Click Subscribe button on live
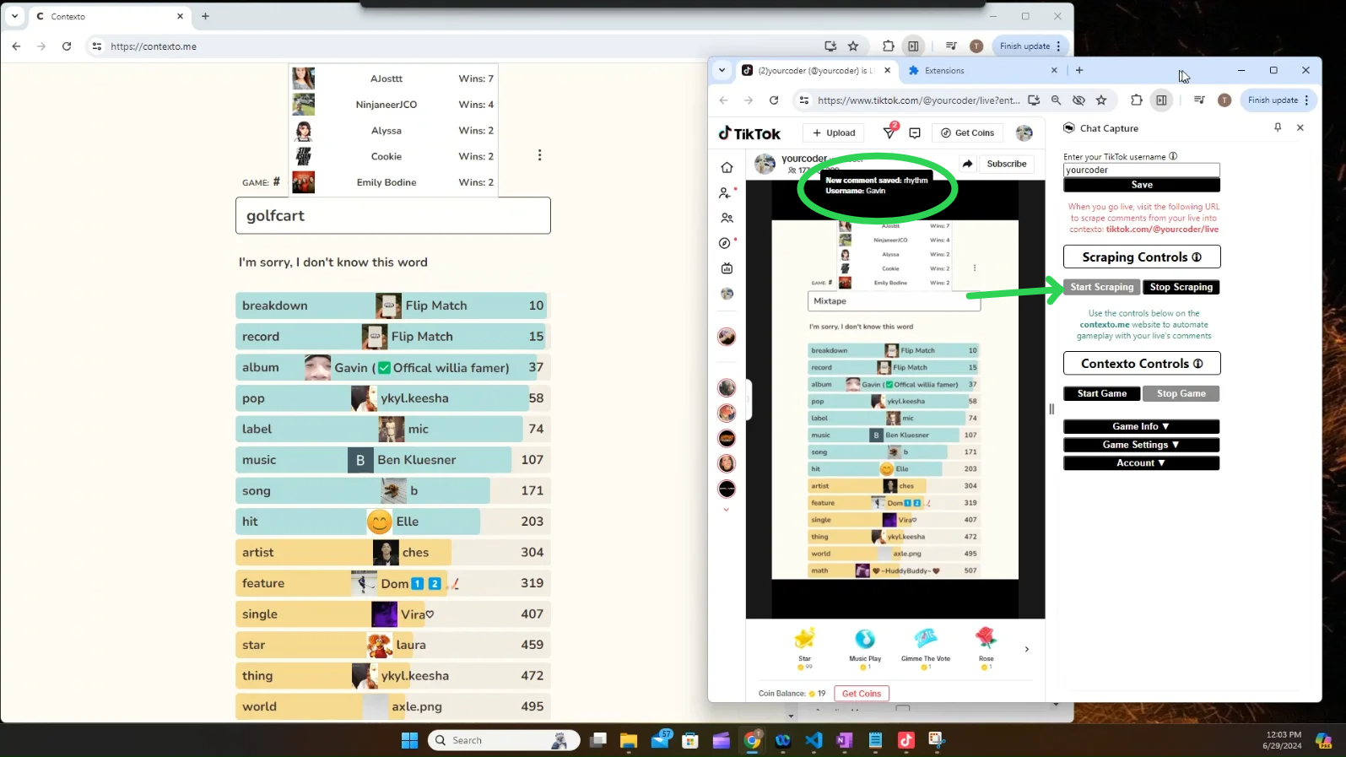This screenshot has width=1346, height=757. pyautogui.click(x=1007, y=164)
